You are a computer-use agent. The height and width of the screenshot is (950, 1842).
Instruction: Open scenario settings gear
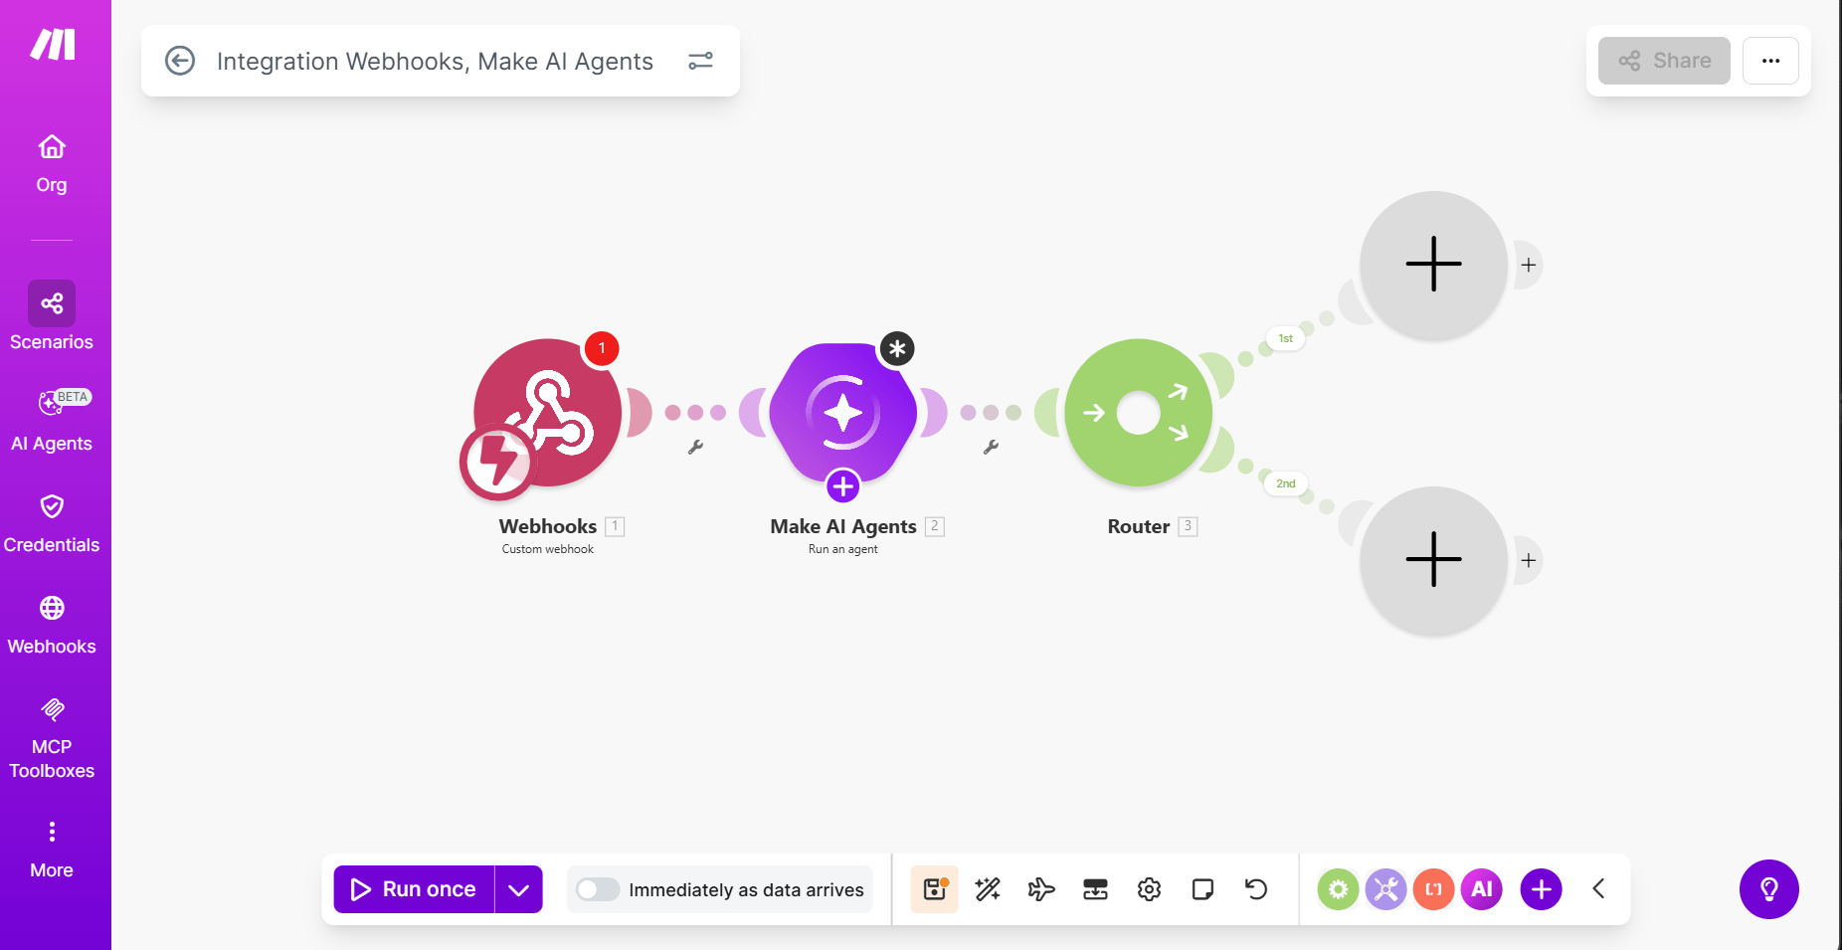click(x=1149, y=889)
